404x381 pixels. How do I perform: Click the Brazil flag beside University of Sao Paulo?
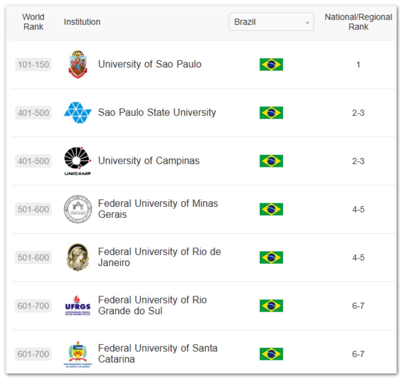pyautogui.click(x=271, y=64)
